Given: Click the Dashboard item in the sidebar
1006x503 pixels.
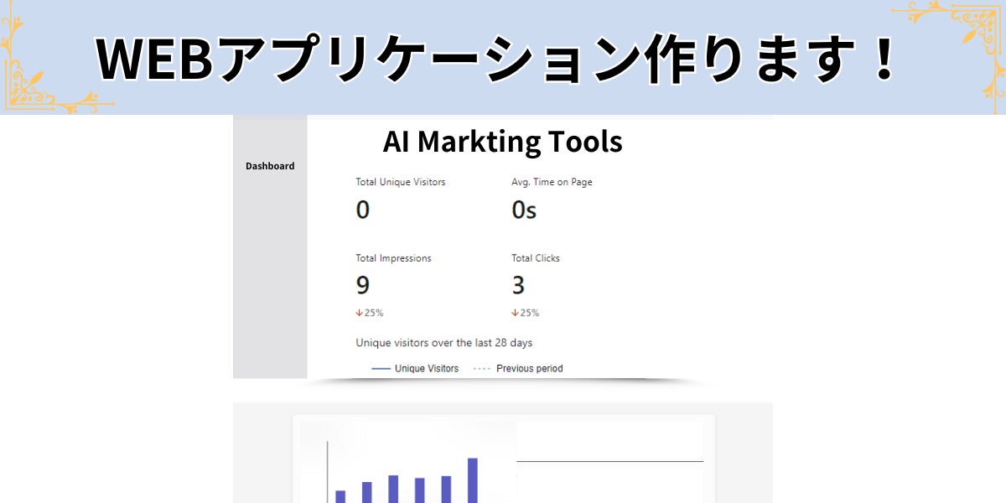Looking at the screenshot, I should [x=270, y=166].
